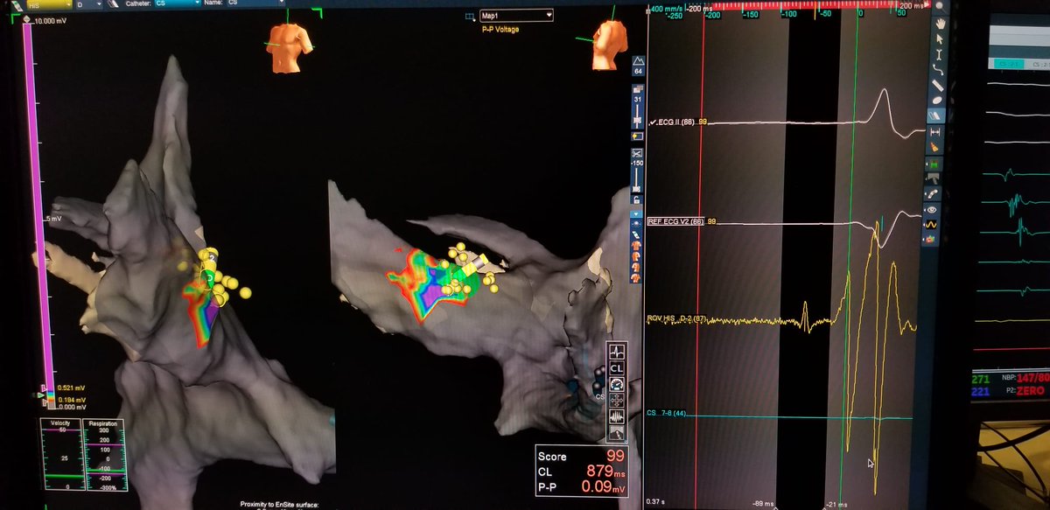Click the yellow-outlined icon below the 31 slider
1050x510 pixels.
point(638,136)
